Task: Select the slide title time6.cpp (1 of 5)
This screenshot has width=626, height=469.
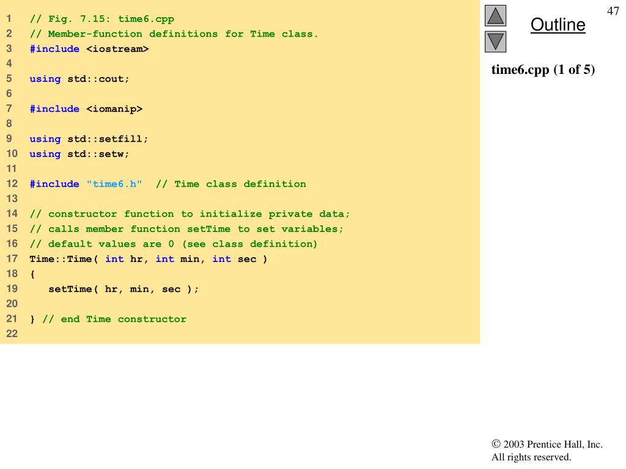Action: (x=543, y=70)
